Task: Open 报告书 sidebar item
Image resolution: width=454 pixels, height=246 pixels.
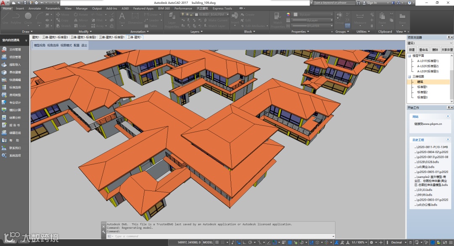Action: click(x=12, y=125)
